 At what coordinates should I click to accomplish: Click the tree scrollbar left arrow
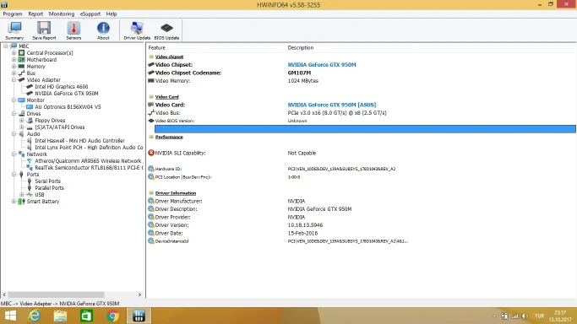[x=4, y=294]
